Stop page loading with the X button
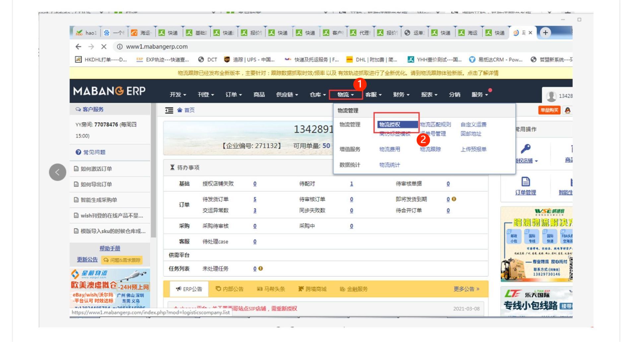The width and height of the screenshot is (630, 342). pyautogui.click(x=104, y=47)
